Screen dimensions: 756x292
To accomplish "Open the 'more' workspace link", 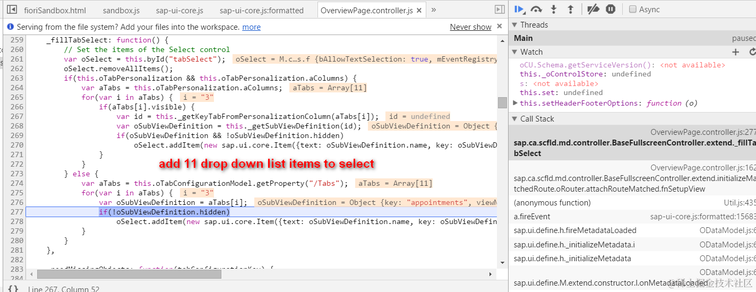I will coord(251,27).
